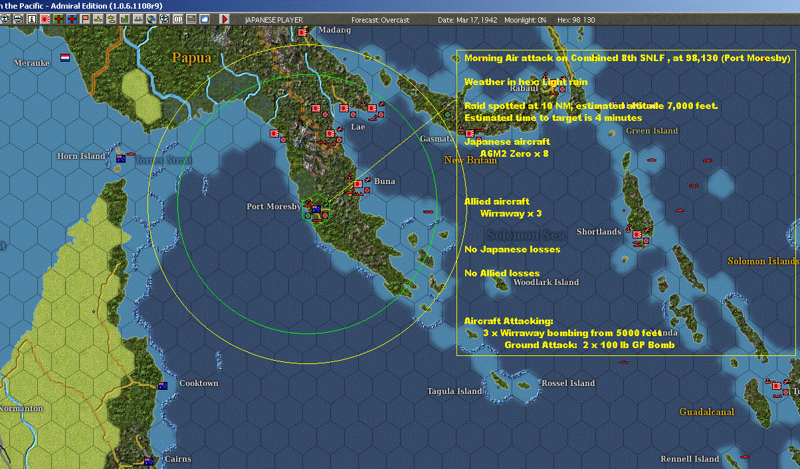Click the Rennell Island map label

click(690, 459)
